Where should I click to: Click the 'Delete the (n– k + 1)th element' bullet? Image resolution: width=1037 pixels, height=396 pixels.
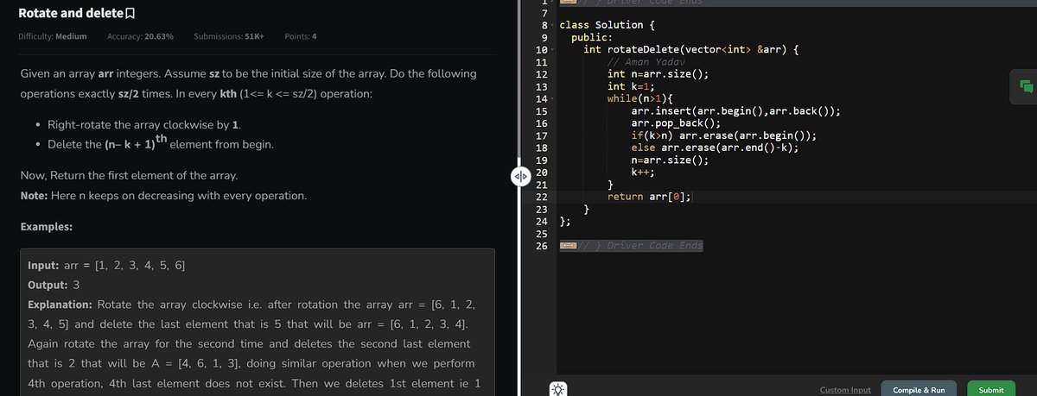click(160, 144)
